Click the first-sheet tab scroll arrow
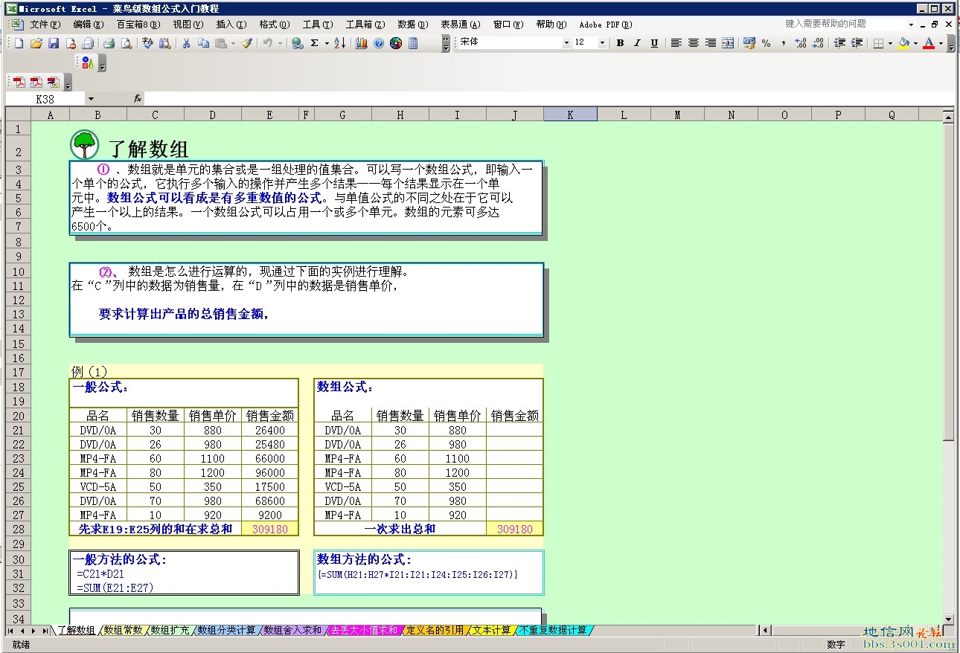The image size is (960, 653). click(x=11, y=631)
